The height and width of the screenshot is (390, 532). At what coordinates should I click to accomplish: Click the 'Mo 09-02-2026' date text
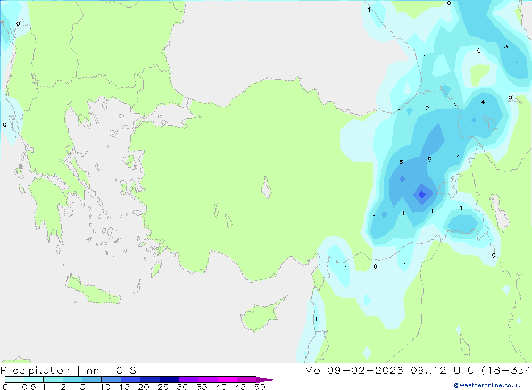tap(354, 370)
